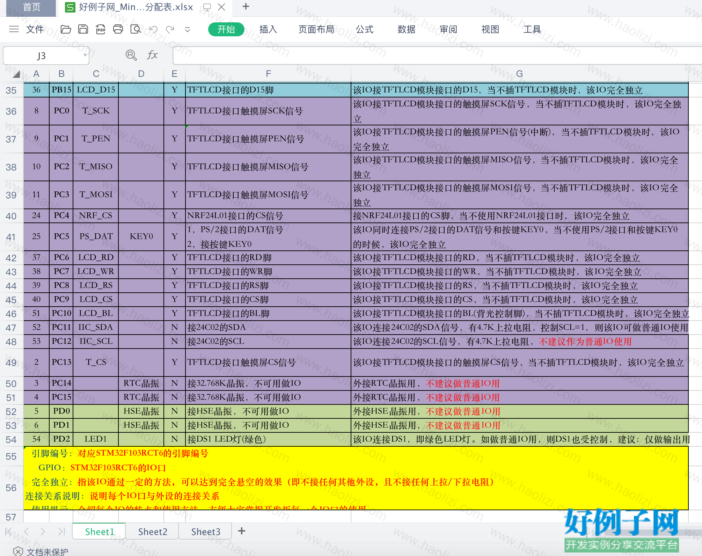
Task: Select column F header
Action: coord(268,74)
